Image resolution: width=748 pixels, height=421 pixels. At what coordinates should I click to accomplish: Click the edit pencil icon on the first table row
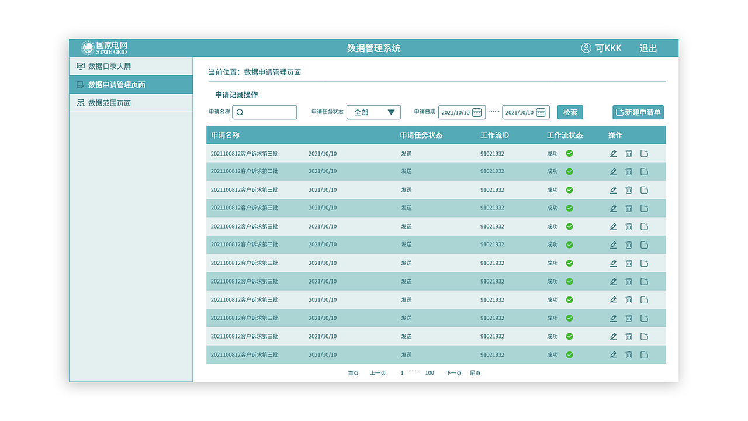point(613,153)
